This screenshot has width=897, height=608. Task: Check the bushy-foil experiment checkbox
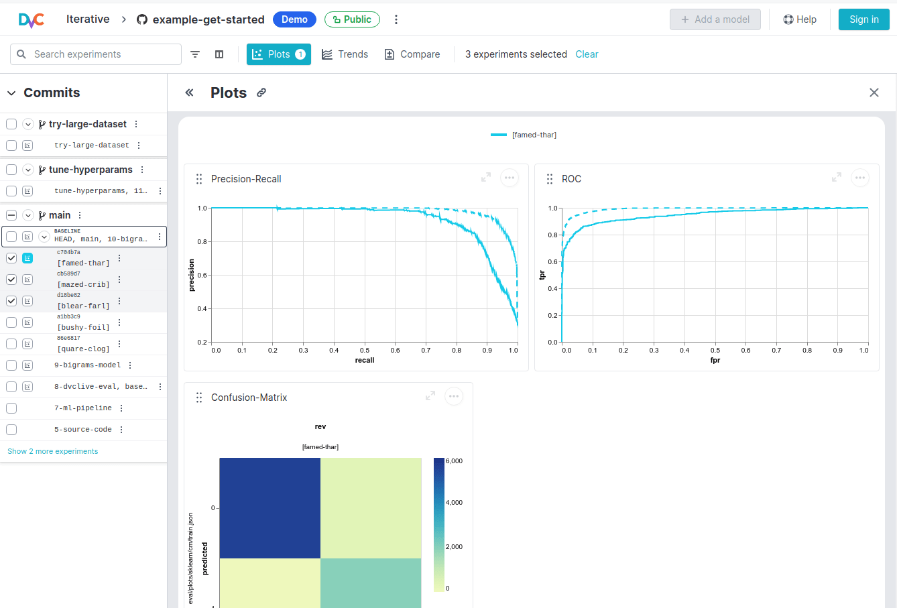[x=11, y=322]
